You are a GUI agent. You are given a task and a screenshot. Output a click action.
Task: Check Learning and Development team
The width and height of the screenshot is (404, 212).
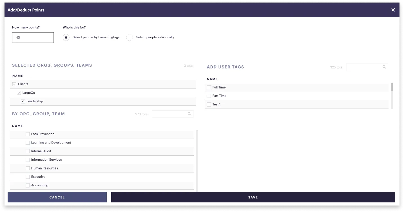28,143
